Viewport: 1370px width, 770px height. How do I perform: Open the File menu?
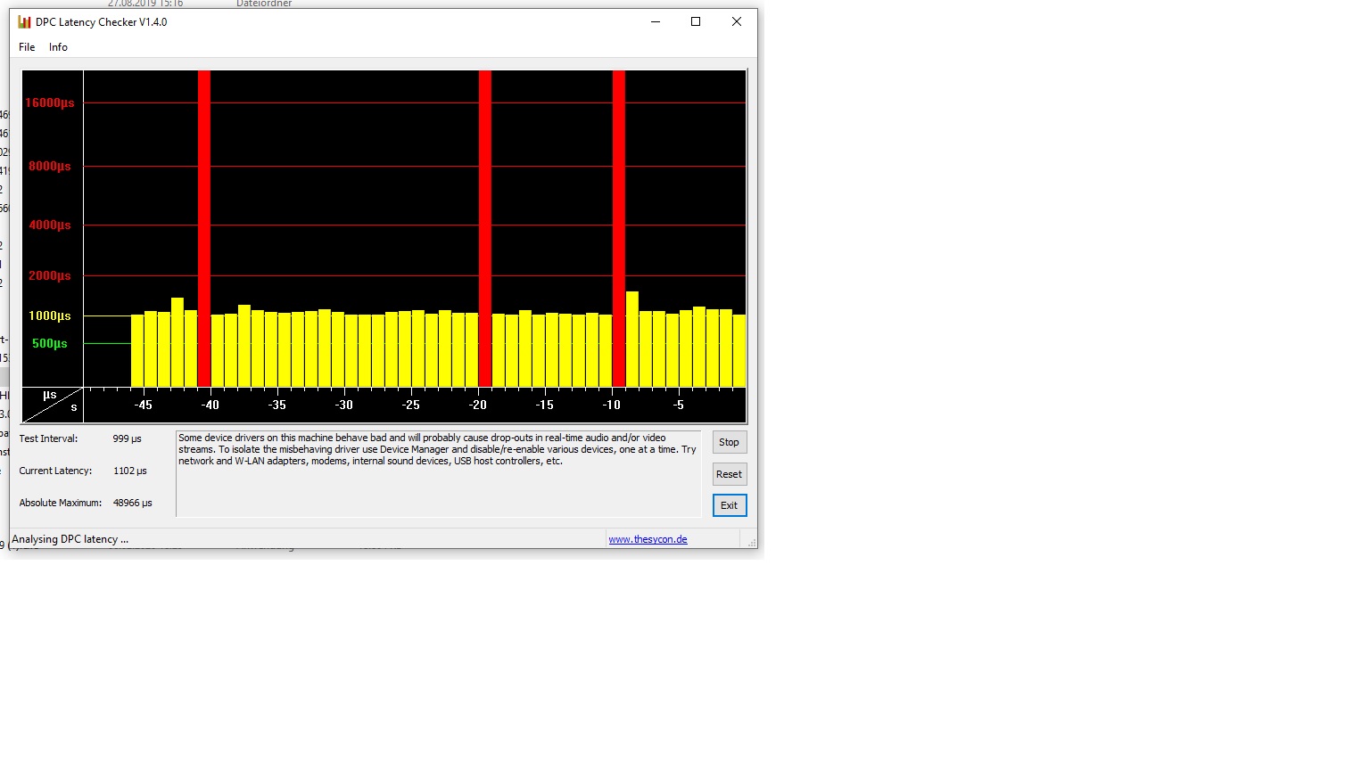click(27, 47)
